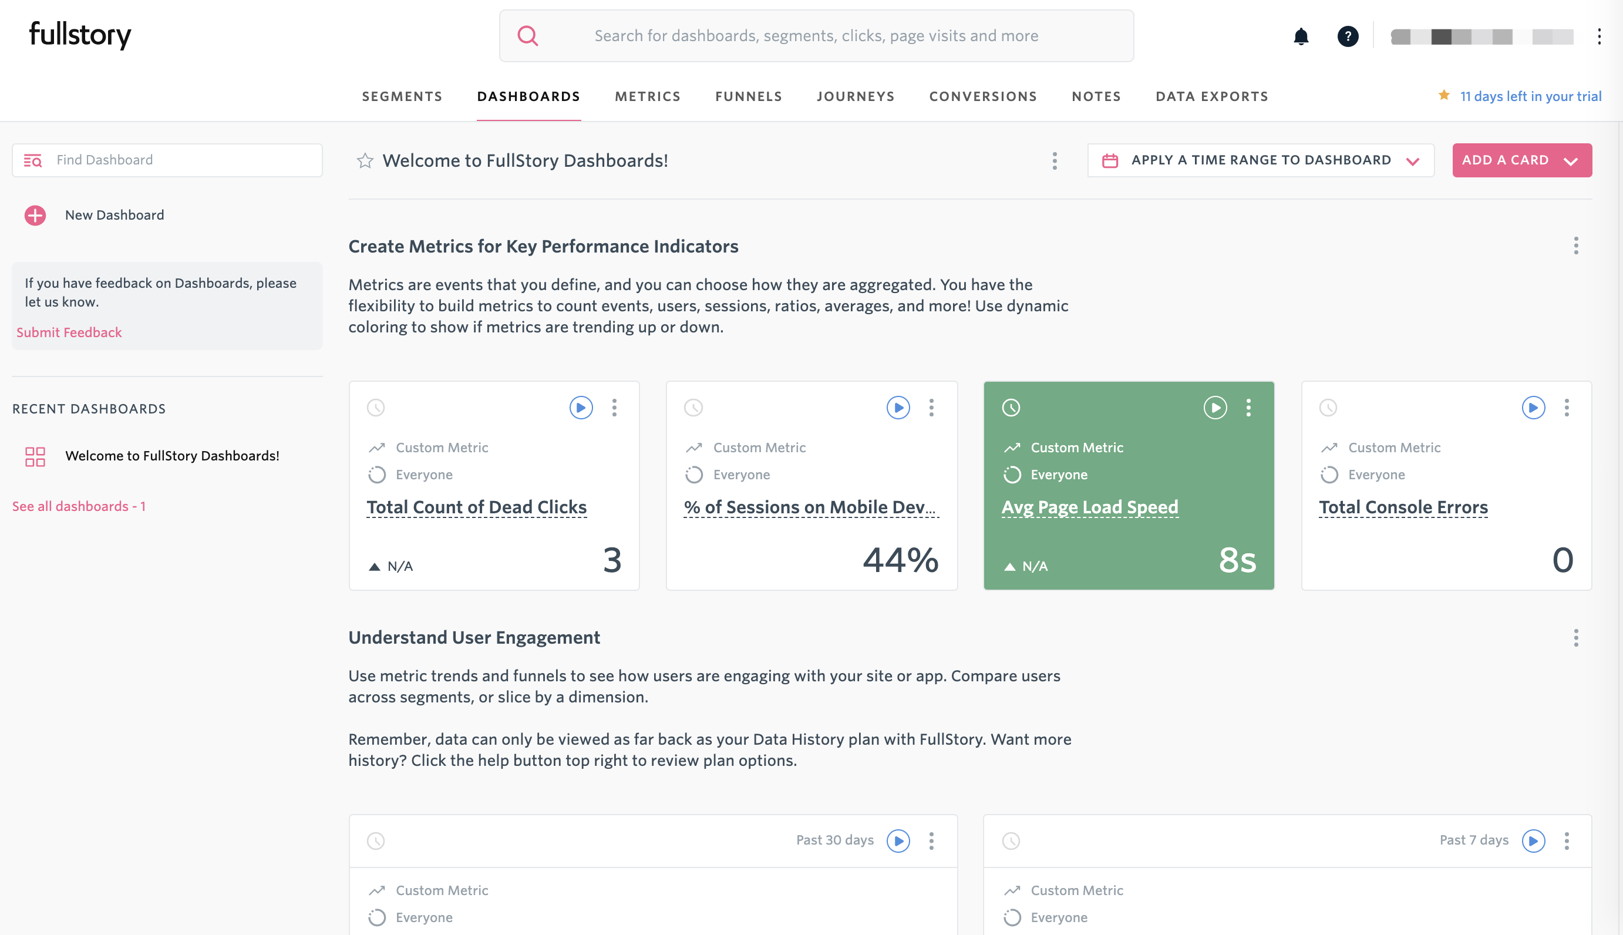Switch to the Funnels tab

(749, 96)
